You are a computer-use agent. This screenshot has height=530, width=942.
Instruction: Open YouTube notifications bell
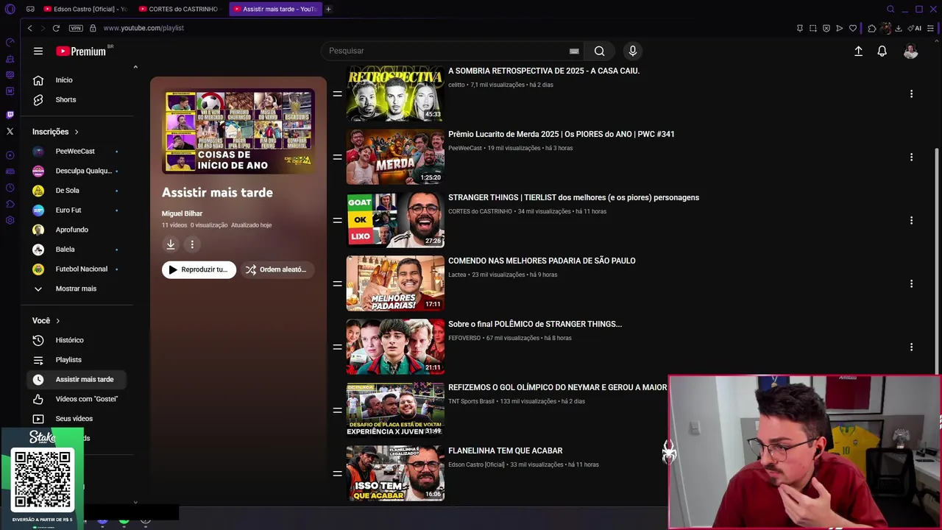coord(882,51)
